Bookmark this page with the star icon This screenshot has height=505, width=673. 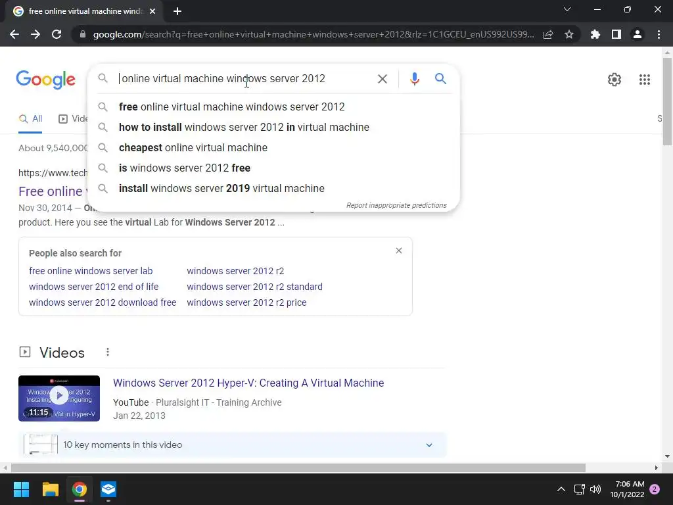[569, 34]
